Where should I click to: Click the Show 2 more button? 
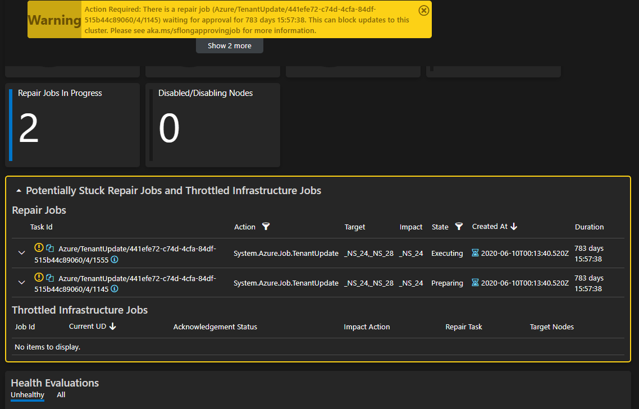(230, 45)
